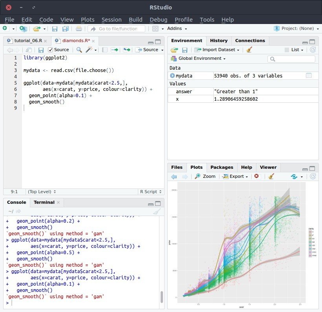Click Show in new window editor icon
322x312 pixels.
click(29, 50)
